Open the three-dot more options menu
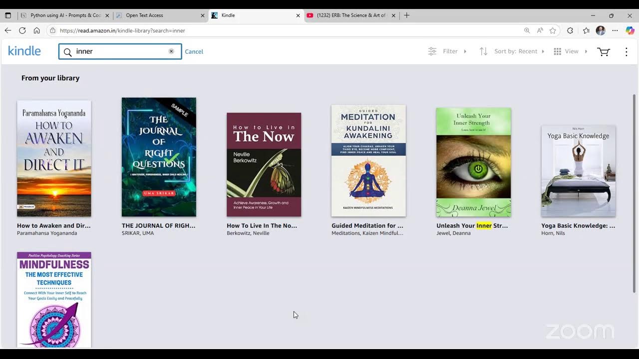This screenshot has height=359, width=639. click(627, 52)
